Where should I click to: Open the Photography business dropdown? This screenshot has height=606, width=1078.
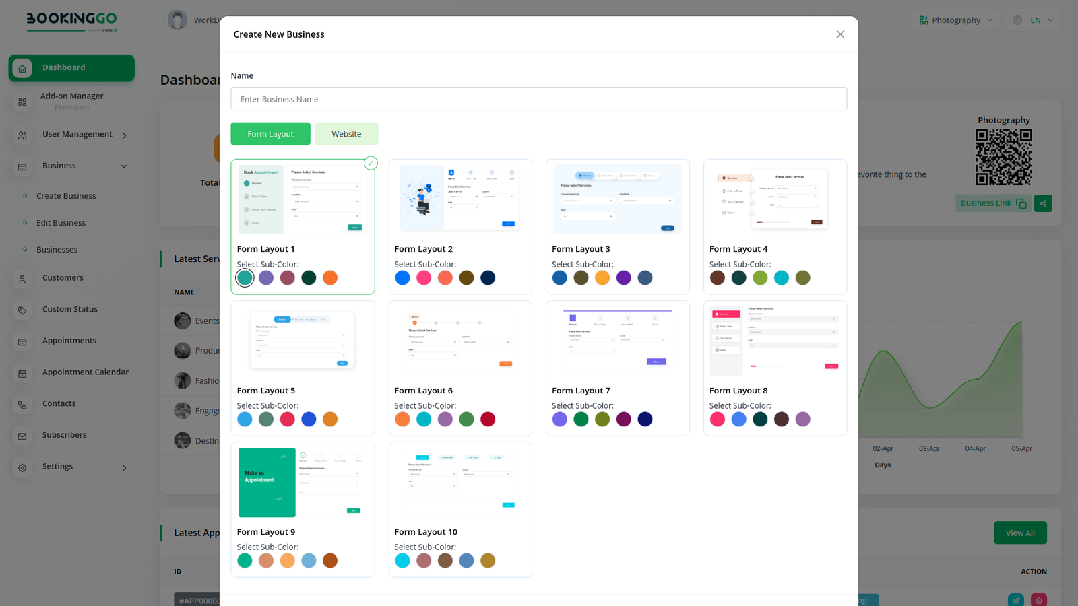tap(955, 20)
